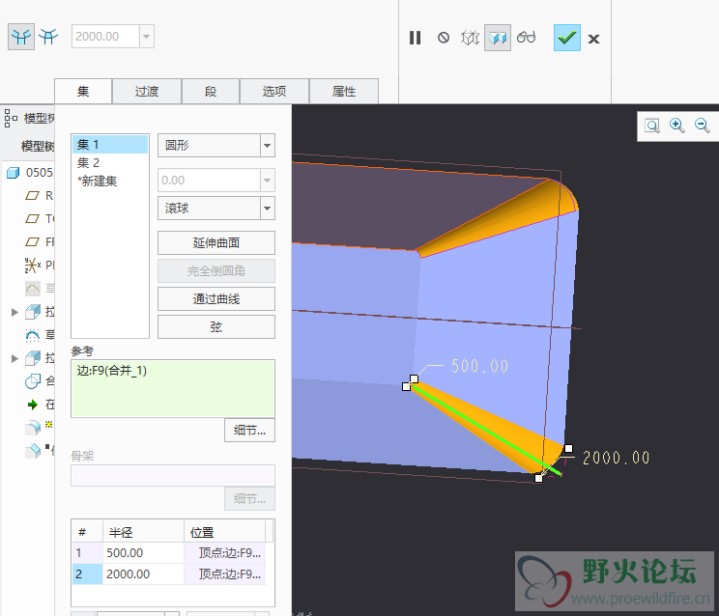This screenshot has width=719, height=616.
Task: Switch to the 选项 tab
Action: pos(274,92)
